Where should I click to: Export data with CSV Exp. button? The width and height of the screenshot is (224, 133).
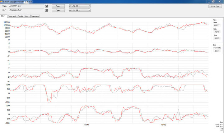click(x=215, y=6)
